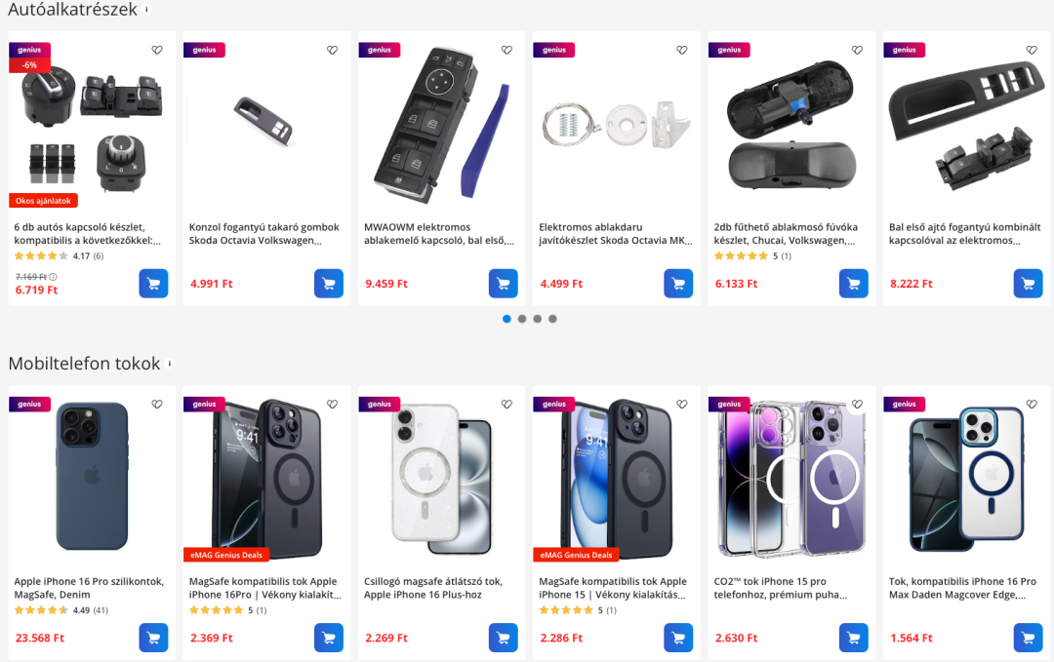Add the Csillogó magsafe átlátszó tok to cart

504,637
